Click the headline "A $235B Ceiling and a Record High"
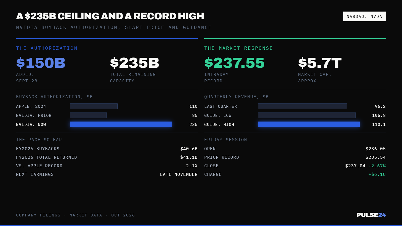The height and width of the screenshot is (226, 402). (110, 16)
